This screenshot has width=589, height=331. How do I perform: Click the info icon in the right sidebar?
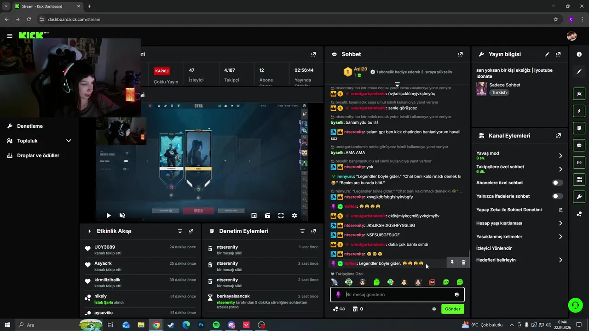[579, 54]
